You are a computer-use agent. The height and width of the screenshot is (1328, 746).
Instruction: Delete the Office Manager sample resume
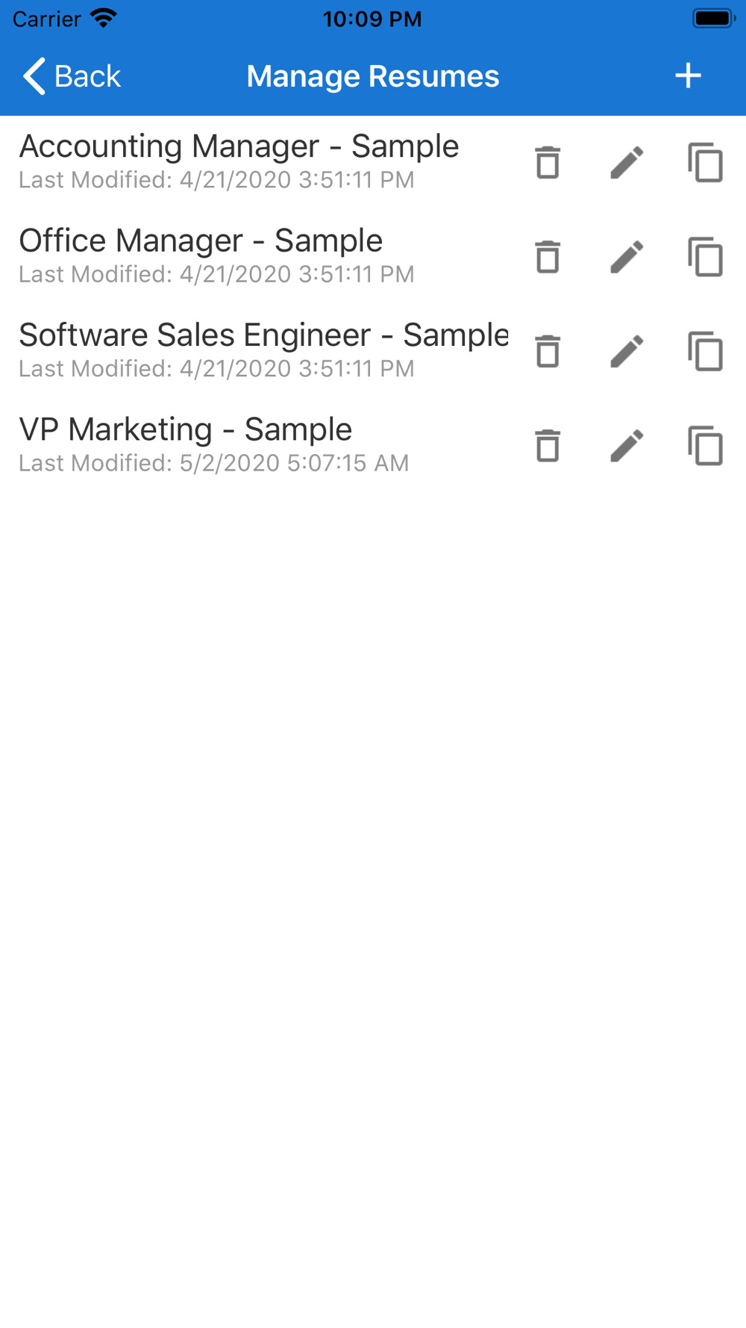click(548, 257)
